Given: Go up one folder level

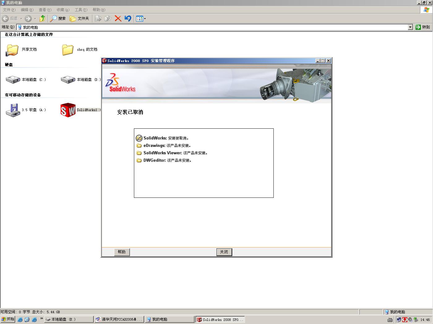Looking at the screenshot, I should [42, 19].
